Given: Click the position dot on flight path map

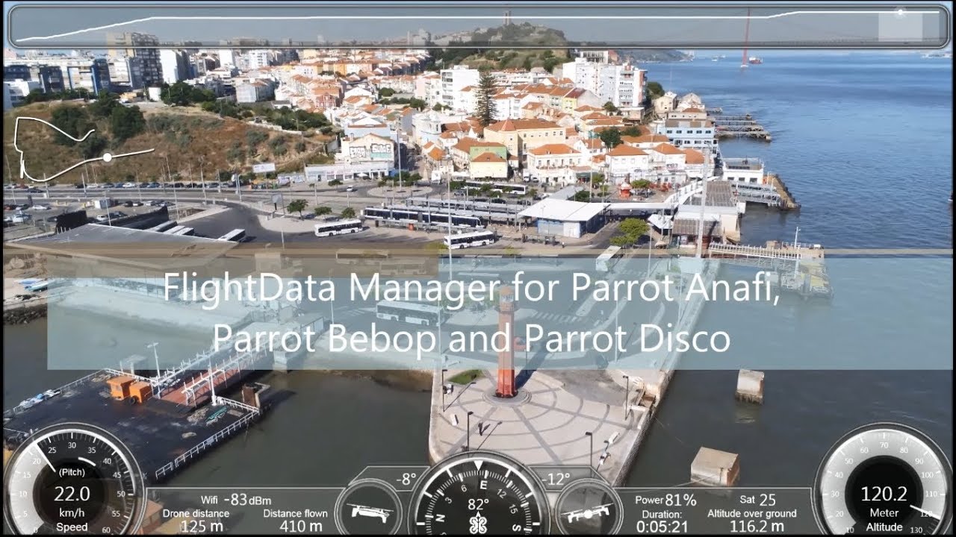Looking at the screenshot, I should [108, 157].
